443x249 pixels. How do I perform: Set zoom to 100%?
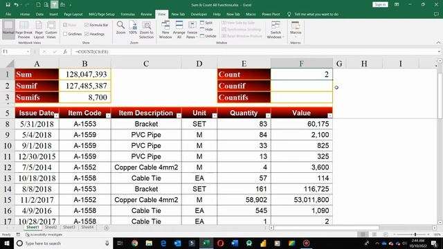click(x=133, y=28)
